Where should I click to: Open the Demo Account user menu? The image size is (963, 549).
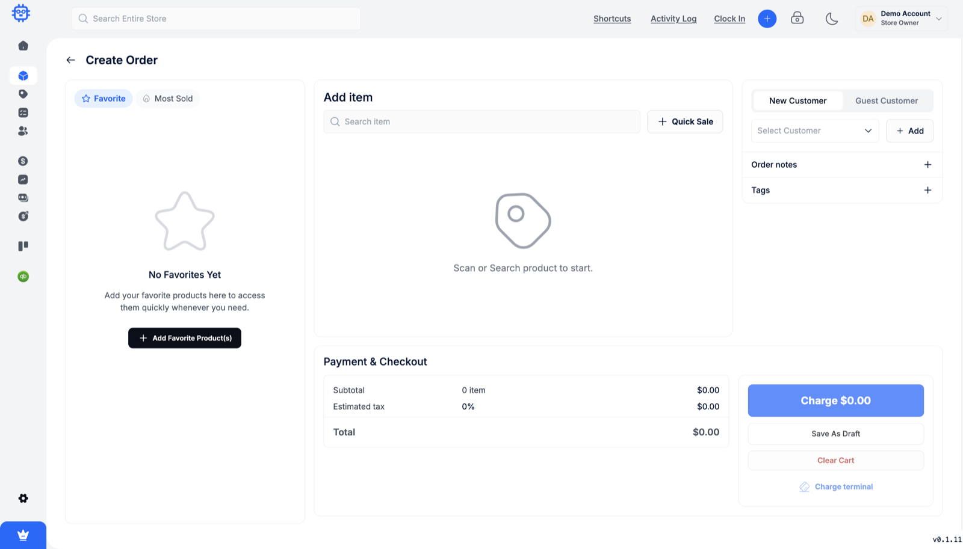901,19
